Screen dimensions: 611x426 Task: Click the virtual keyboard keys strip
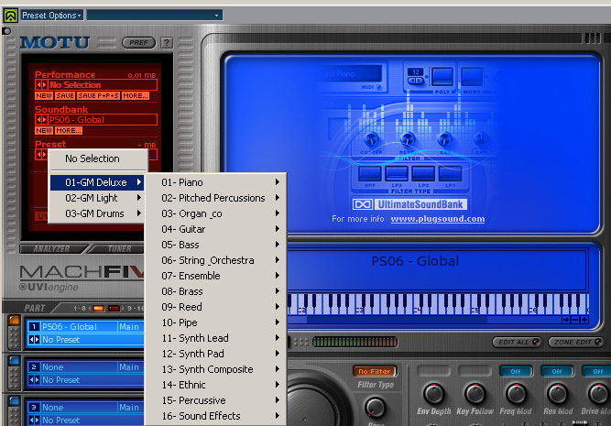(438, 303)
